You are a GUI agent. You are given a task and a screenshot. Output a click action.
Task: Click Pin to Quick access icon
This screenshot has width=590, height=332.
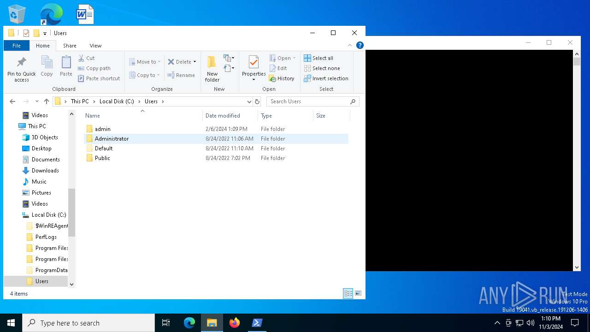click(21, 69)
